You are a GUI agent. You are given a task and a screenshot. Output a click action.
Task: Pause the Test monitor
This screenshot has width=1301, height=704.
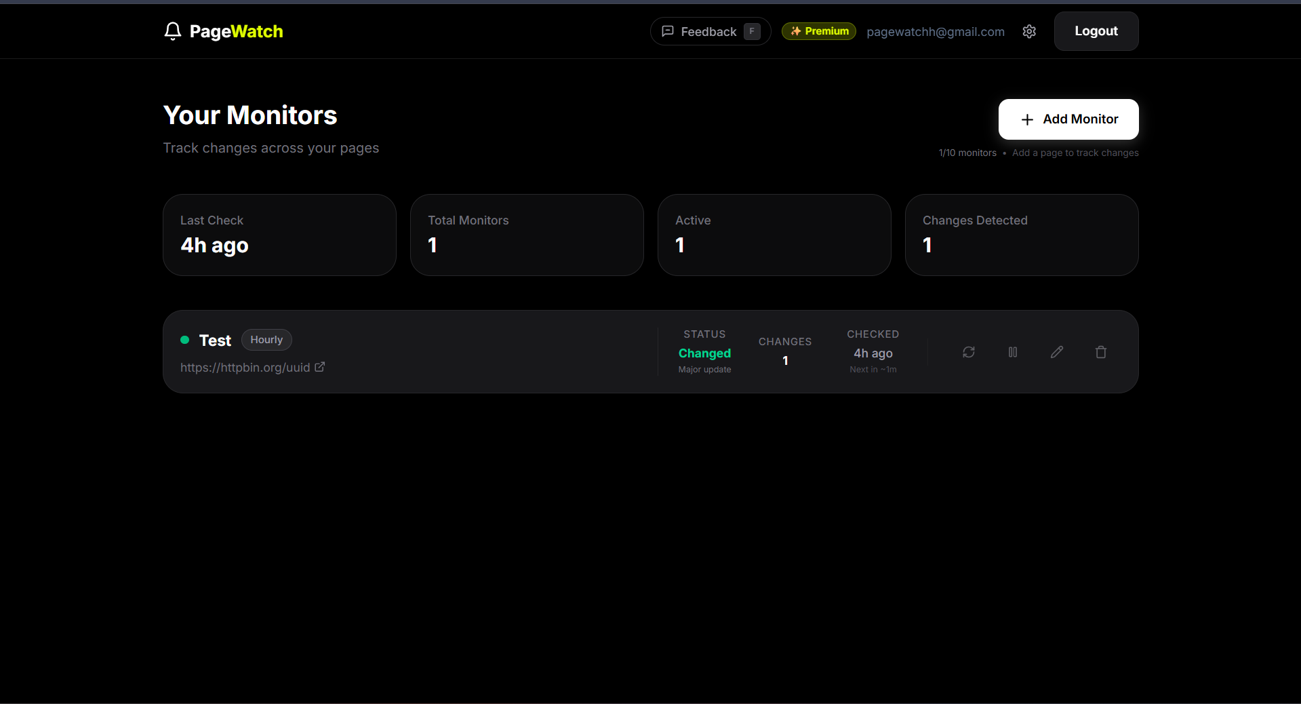tap(1012, 352)
